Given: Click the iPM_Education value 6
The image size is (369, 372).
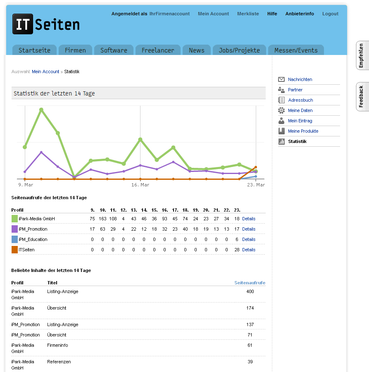Looking at the screenshot, I should tap(237, 239).
